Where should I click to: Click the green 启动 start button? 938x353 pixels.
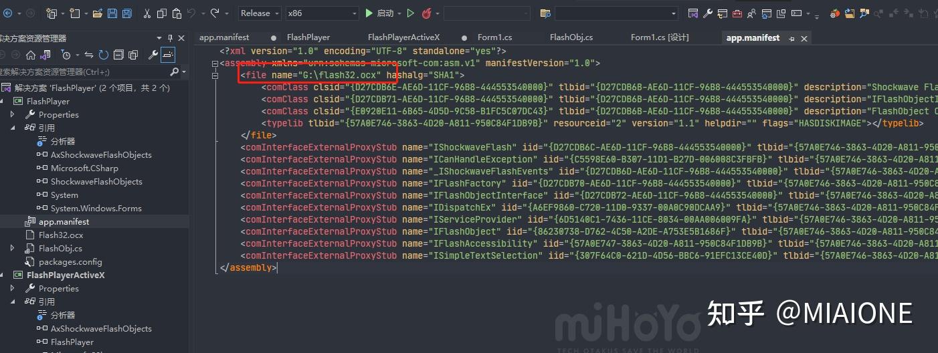click(x=379, y=13)
